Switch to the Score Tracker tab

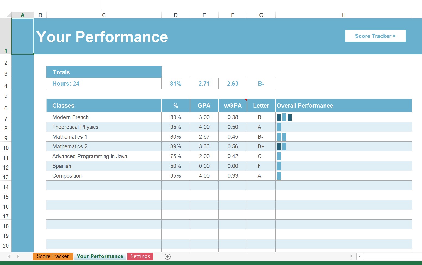tap(53, 256)
